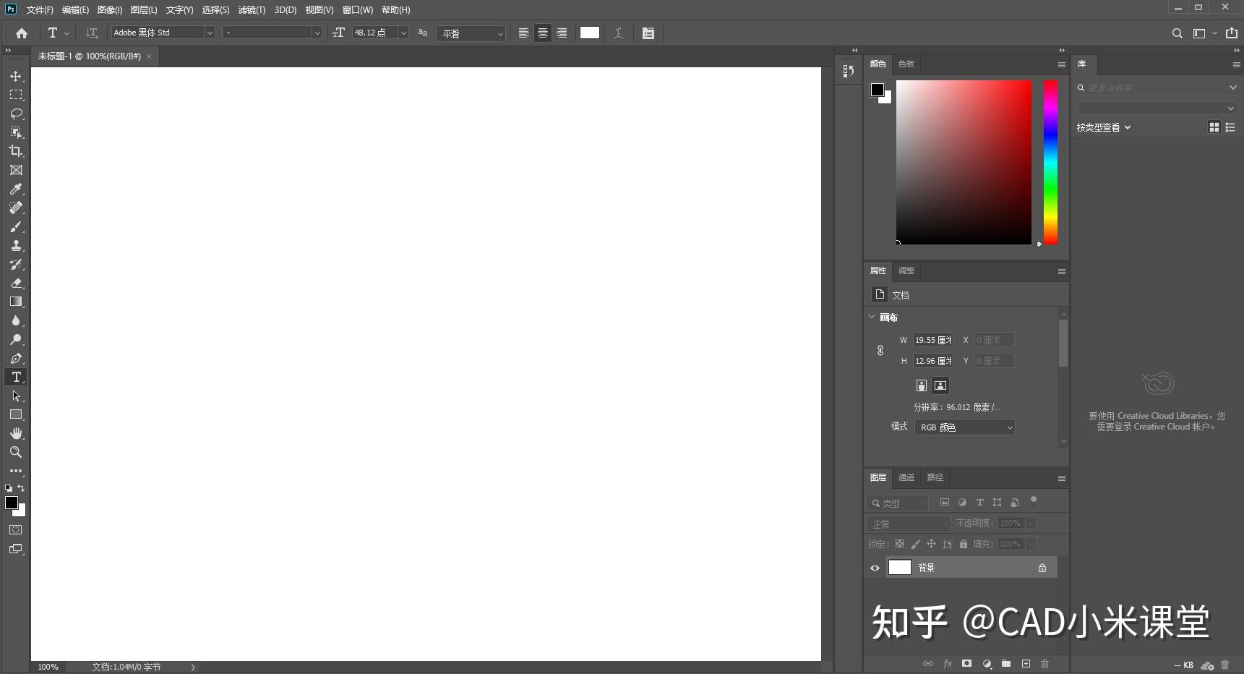Select the Eyedropper tool
The image size is (1244, 674).
point(16,189)
